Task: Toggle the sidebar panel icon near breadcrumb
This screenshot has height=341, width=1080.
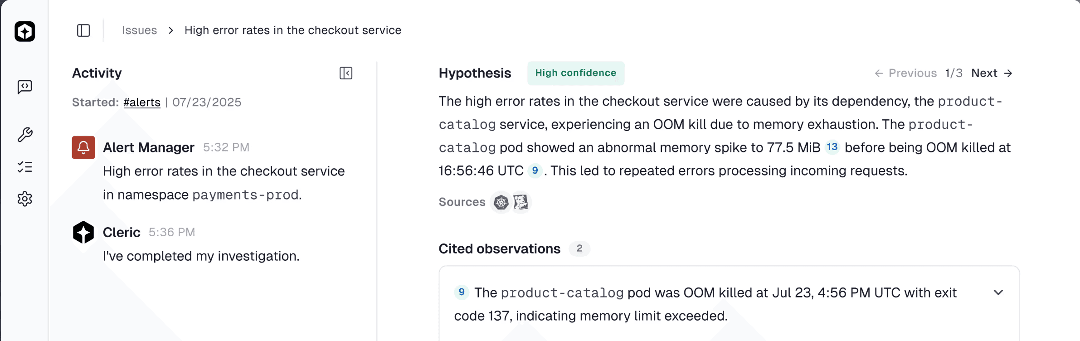Action: pos(83,30)
